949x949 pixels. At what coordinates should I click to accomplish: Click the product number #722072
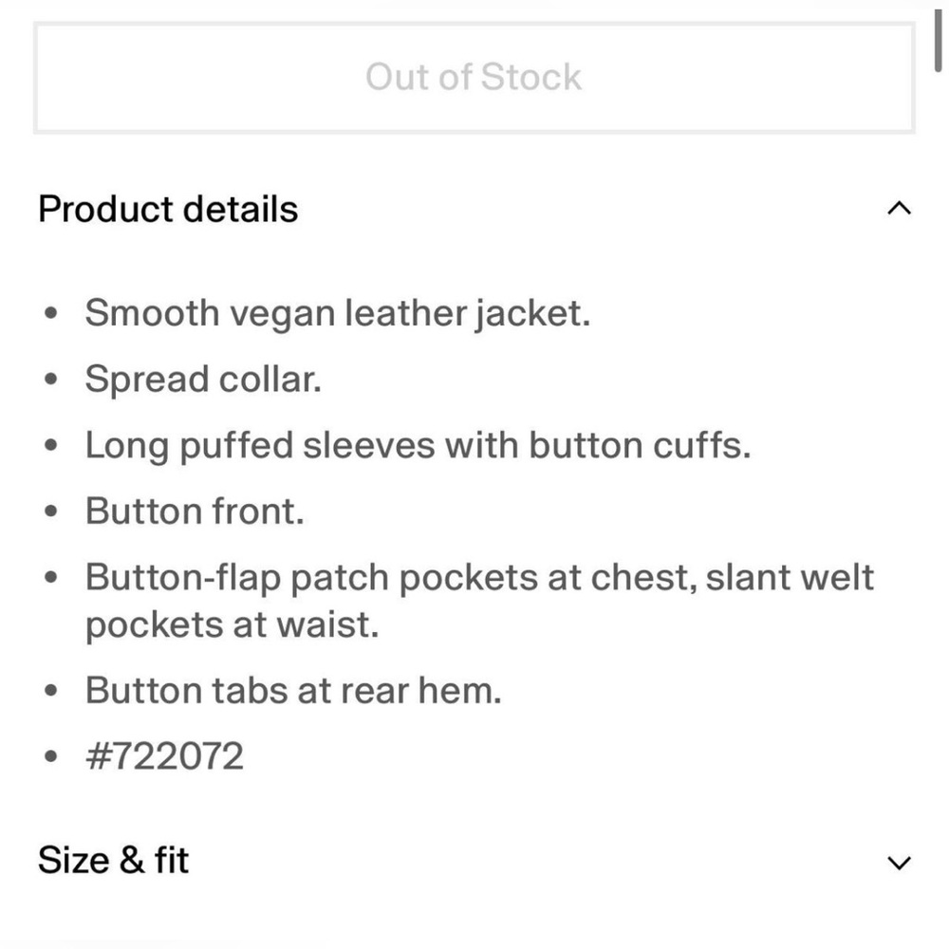tap(165, 755)
